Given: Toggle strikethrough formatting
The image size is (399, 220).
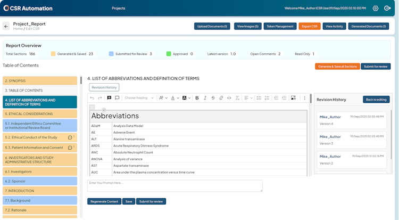Looking at the screenshot, I should click(x=213, y=98).
